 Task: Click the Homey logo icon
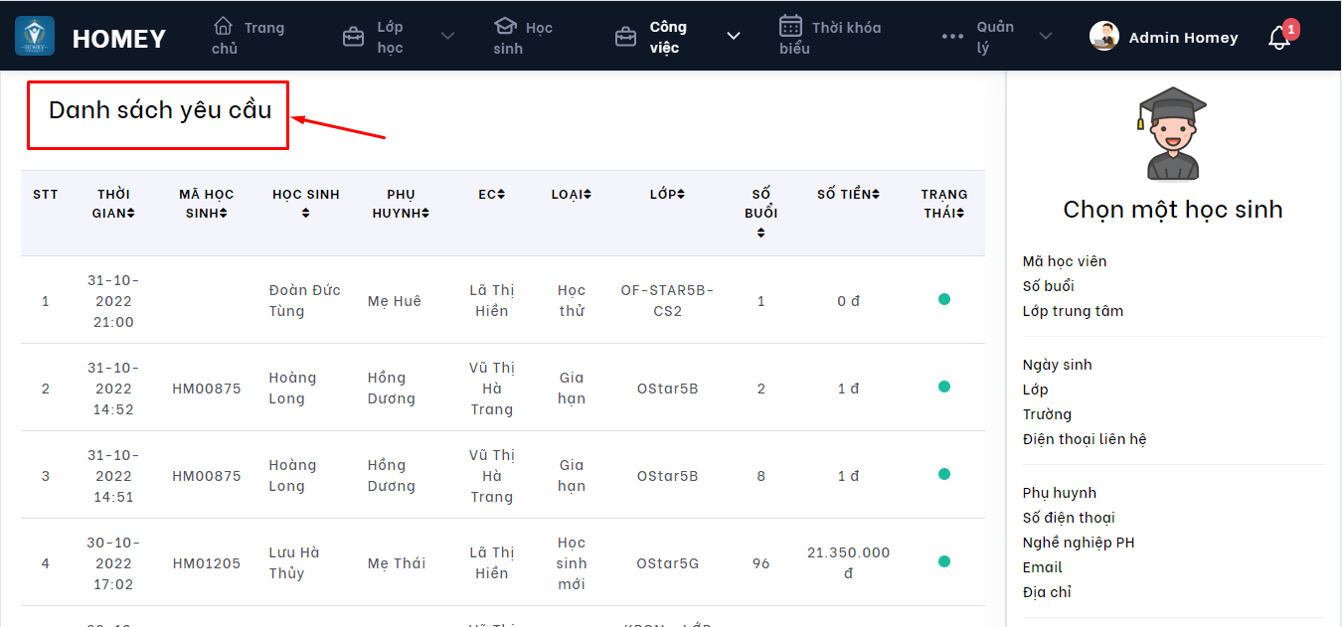point(35,37)
